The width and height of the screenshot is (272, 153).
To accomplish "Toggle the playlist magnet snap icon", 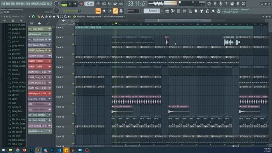I will [x=33, y=17].
